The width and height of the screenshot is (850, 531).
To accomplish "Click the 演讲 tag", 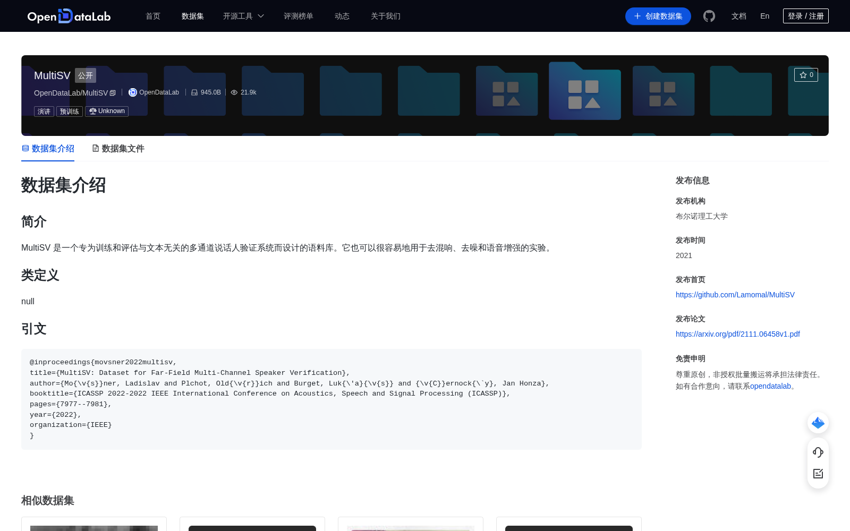I will [44, 112].
